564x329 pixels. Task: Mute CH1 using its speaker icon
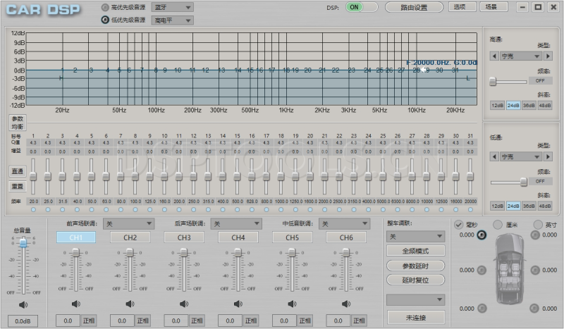75,304
